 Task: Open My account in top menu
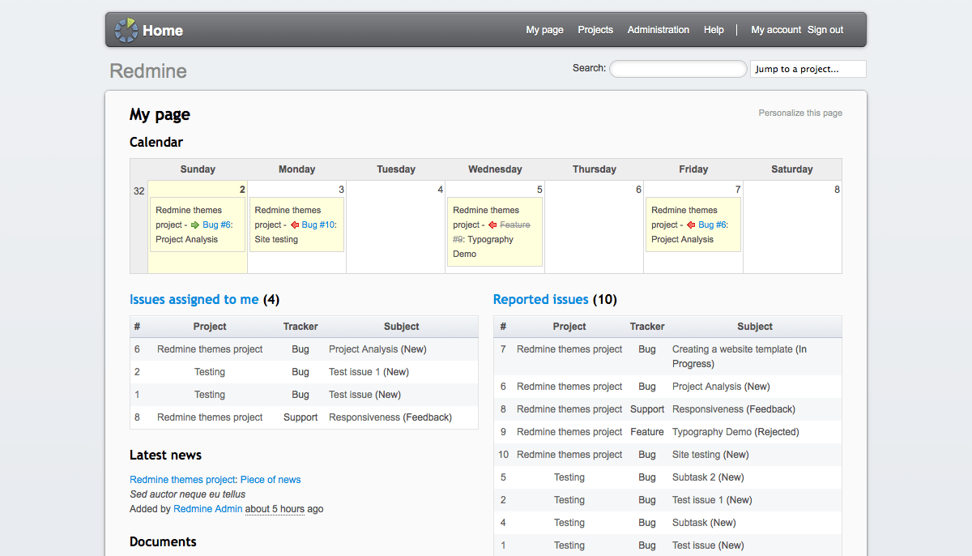776,30
